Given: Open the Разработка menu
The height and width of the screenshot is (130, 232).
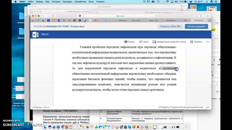Looking at the screenshot, I should (80, 1).
